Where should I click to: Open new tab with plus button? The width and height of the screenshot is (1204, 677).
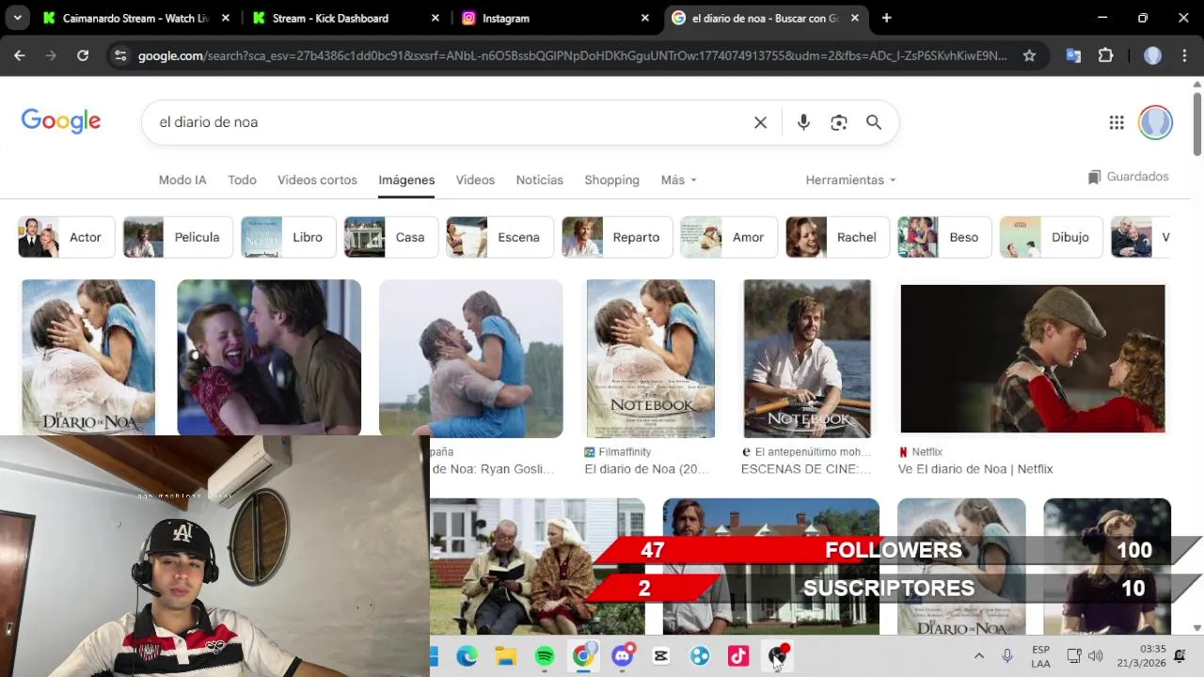coord(886,18)
